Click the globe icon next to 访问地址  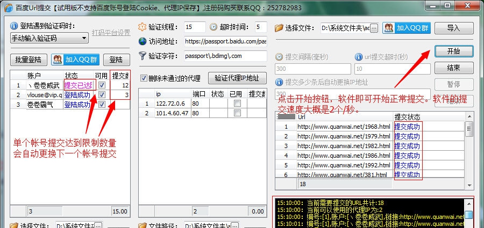[143, 41]
